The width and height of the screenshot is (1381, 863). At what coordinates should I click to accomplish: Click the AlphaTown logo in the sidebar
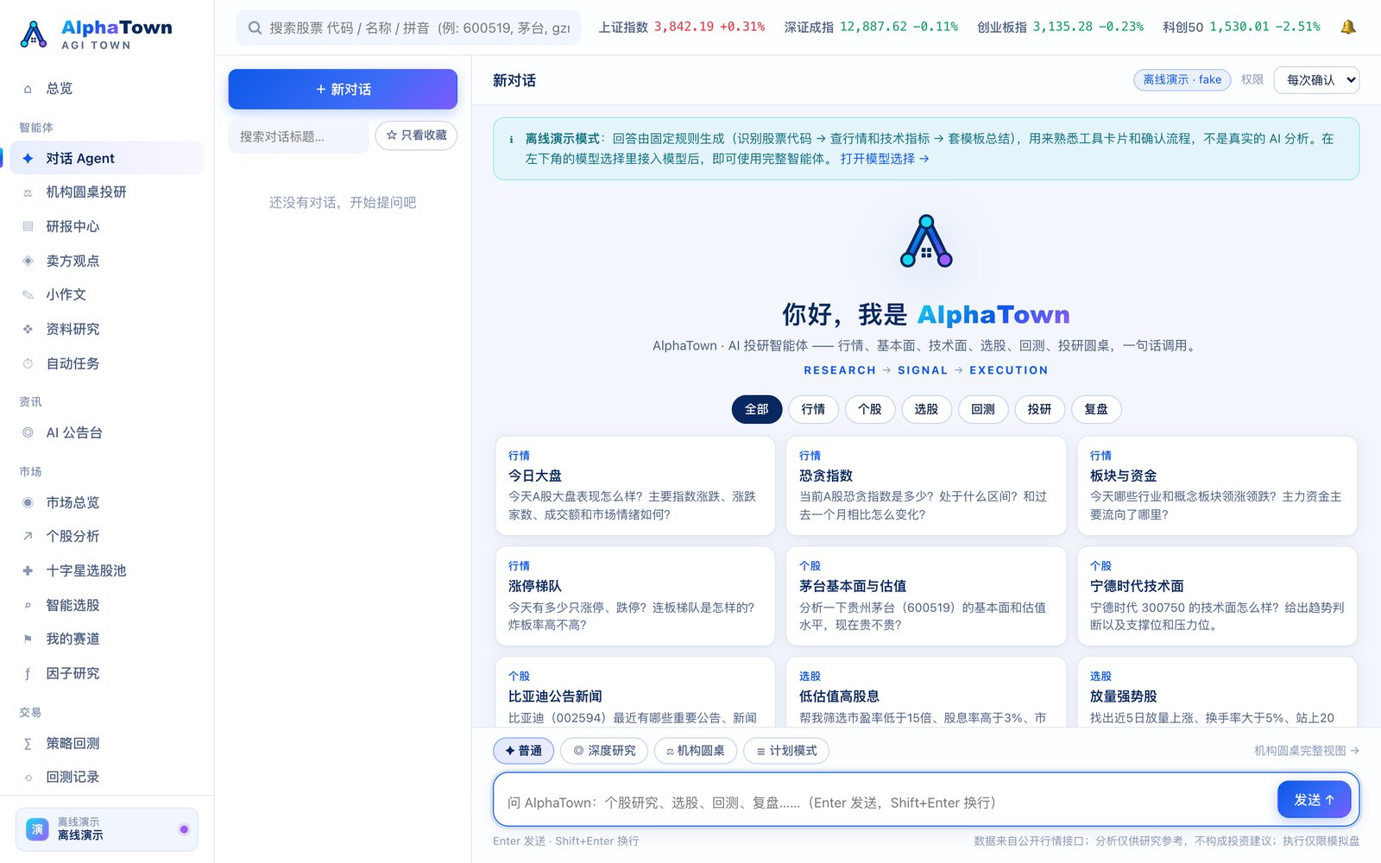96,35
